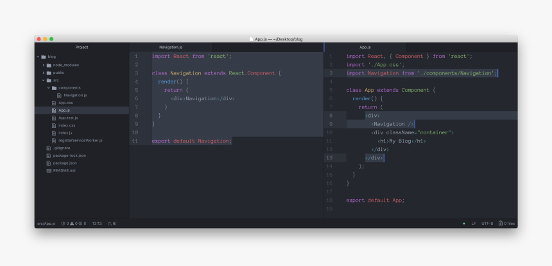This screenshot has width=552, height=266.
Task: Click the 0 files git status
Action: point(506,224)
